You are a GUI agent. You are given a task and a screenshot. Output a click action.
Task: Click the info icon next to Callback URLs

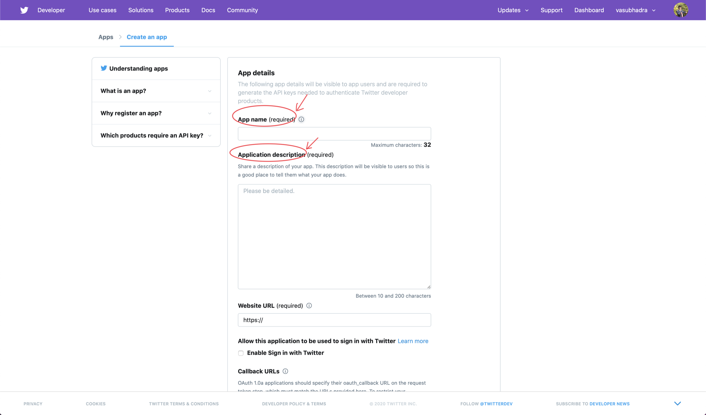285,371
